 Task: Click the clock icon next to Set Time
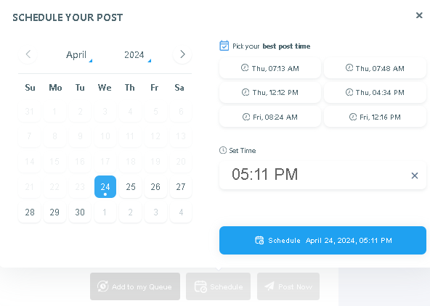(x=223, y=150)
